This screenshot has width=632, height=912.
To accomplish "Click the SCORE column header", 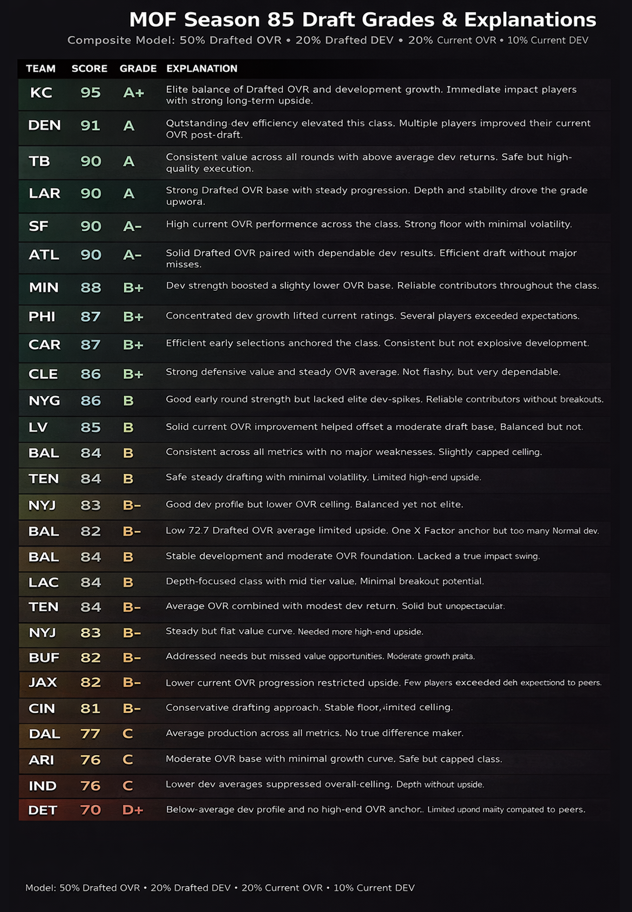I will (89, 68).
